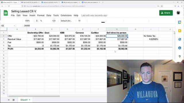This screenshot has height=103, width=184.
Task: Close the Selling Leased CR-V browser tab
Action: point(19,2)
